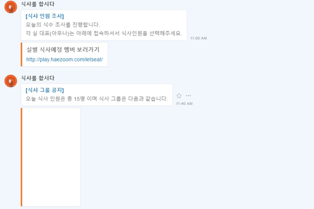
Task: Click attachment title 실별 식사예정 멤버 보러가기
Action: point(63,50)
